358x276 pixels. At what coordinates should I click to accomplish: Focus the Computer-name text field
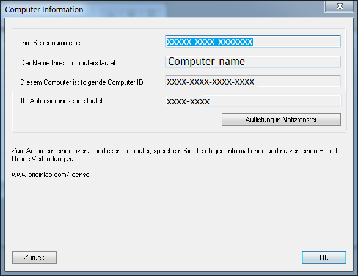click(253, 62)
